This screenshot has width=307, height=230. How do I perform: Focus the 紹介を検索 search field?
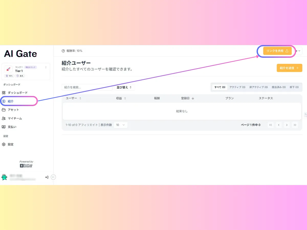pos(87,87)
